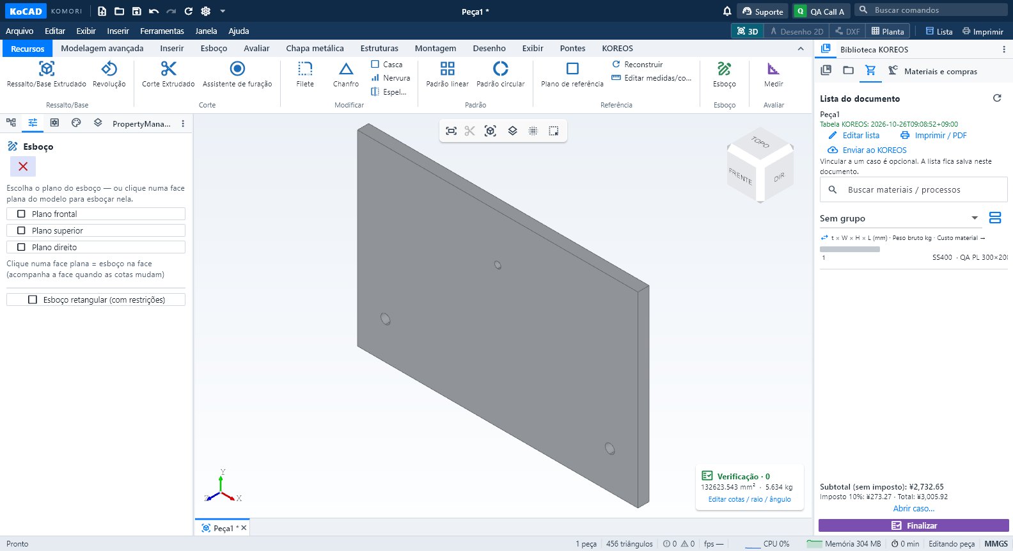Click the Buscar materiais / processos field
Screen dimensions: 1013x551
pos(914,189)
